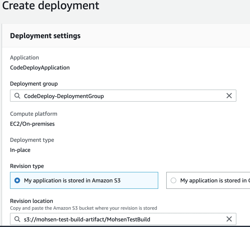The image size is (250, 227).
Task: Click the 'Application' label
Action: click(24, 58)
